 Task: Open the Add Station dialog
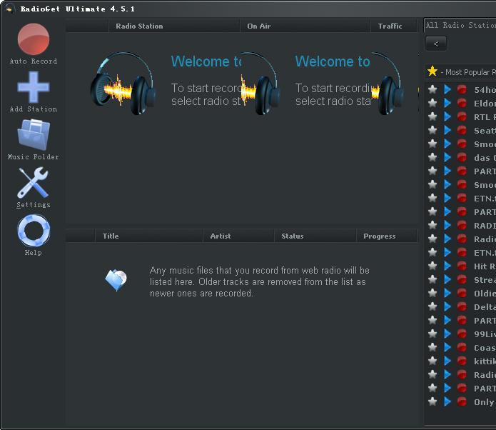[x=34, y=88]
